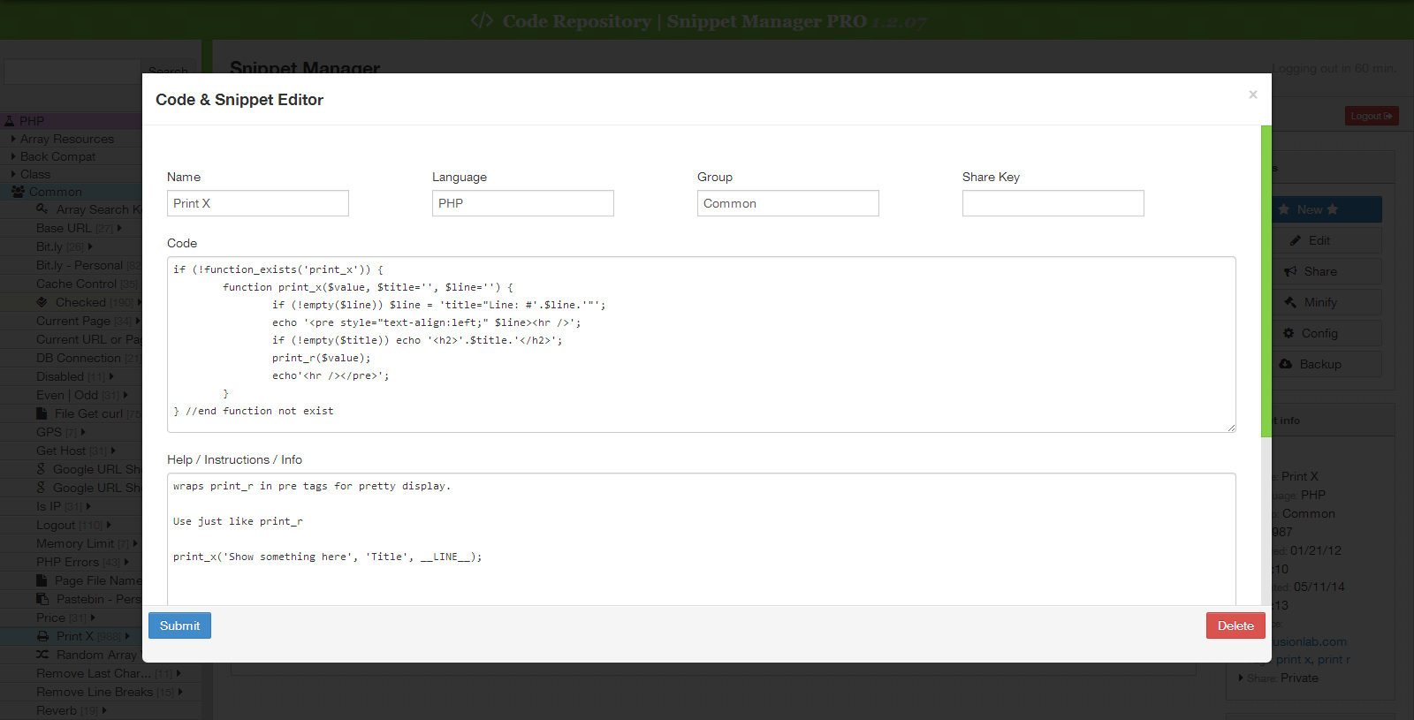Click inside the Help / Instructions textarea

pos(701,539)
